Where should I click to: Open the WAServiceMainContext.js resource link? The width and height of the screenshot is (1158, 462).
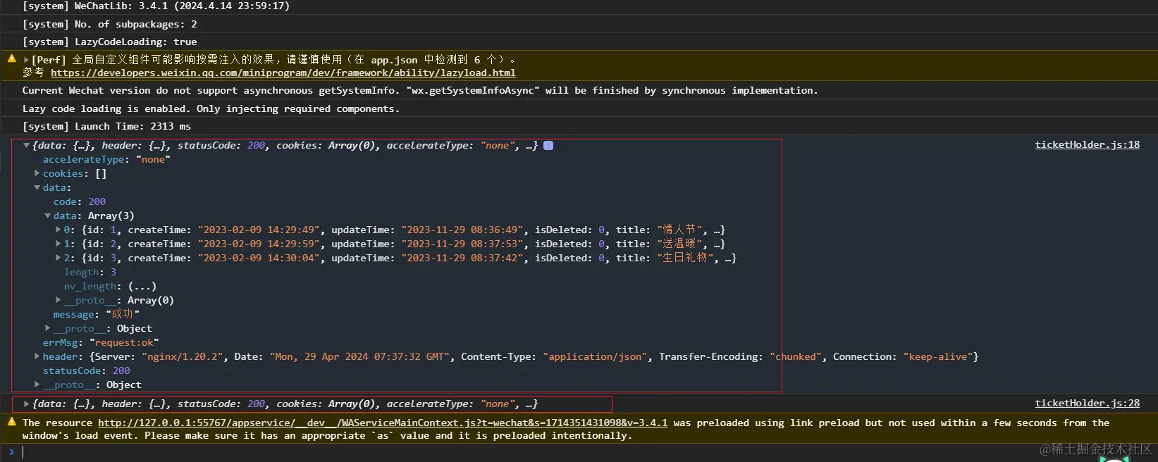point(383,423)
